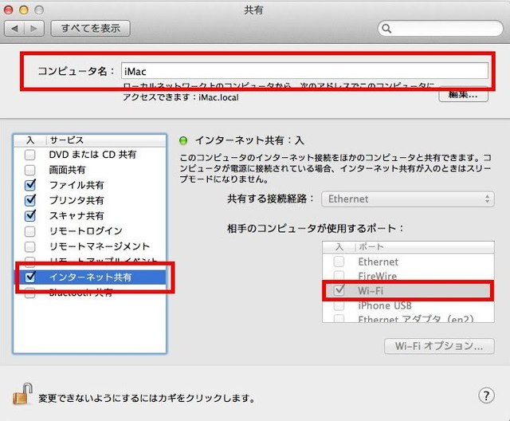The width and height of the screenshot is (510, 421).
Task: Enable the DVD または CD 共有 checkbox
Action: (x=30, y=155)
